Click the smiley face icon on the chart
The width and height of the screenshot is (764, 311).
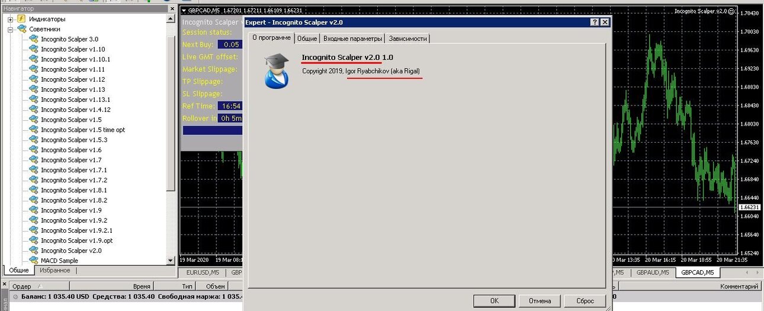tap(731, 11)
